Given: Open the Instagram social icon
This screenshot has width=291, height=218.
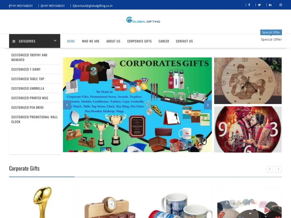Looking at the screenshot, I should [x=280, y=5].
